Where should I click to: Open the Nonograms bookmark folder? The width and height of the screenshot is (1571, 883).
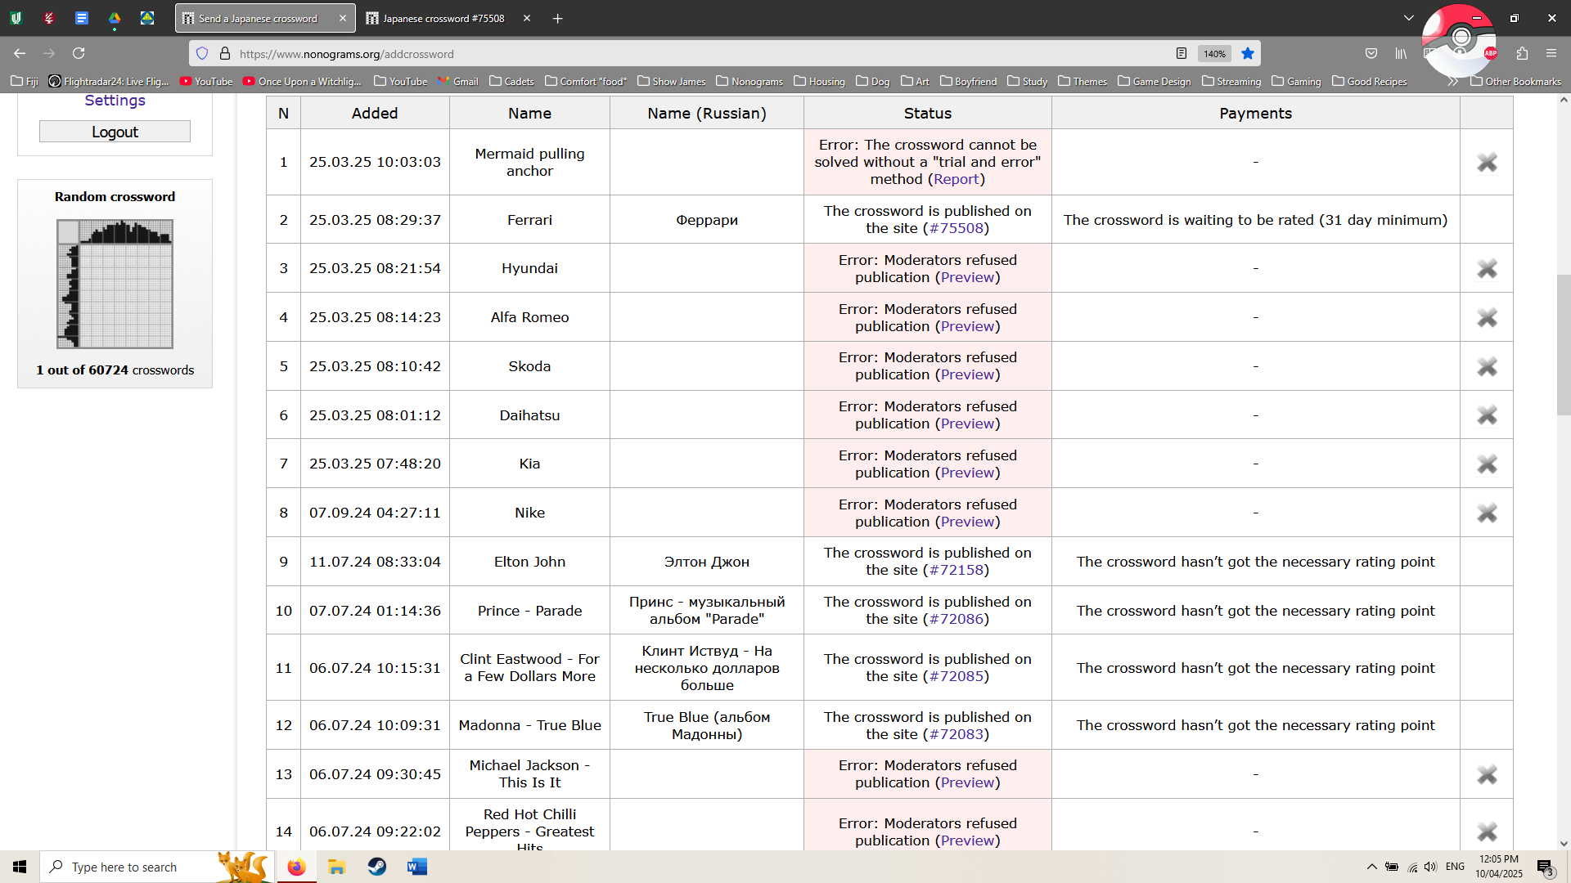(x=749, y=81)
